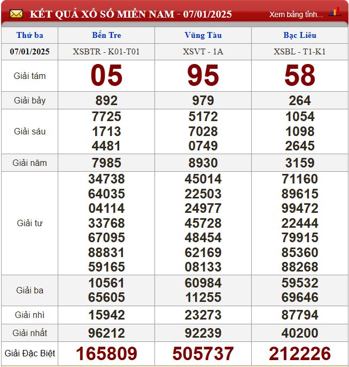Click the 'Giải nhì' row label
Viewport: 349px width, 367px height.
[x=30, y=315]
